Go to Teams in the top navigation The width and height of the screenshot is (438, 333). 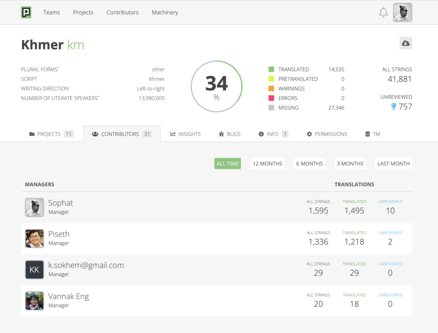(x=51, y=12)
